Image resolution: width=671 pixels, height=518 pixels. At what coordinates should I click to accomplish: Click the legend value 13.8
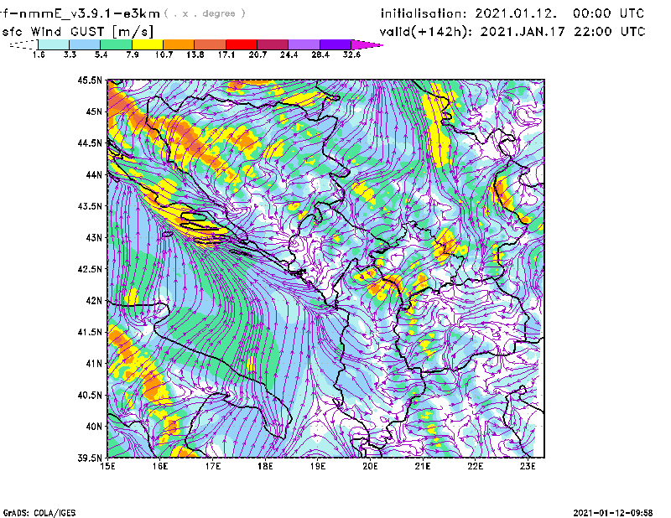[x=195, y=54]
